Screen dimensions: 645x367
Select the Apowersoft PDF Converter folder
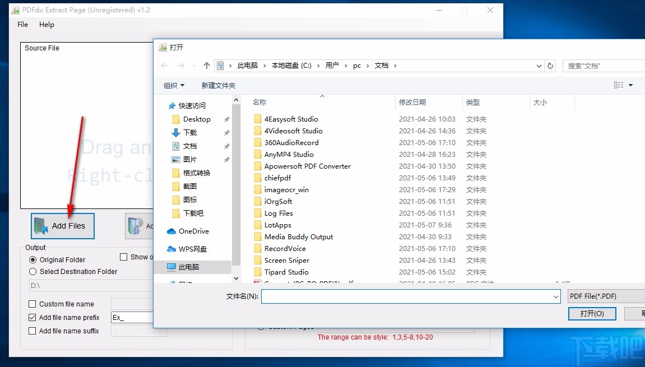coord(308,166)
